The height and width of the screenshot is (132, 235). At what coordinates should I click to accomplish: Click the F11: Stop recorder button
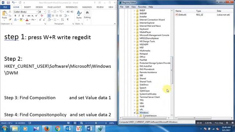click(219, 123)
